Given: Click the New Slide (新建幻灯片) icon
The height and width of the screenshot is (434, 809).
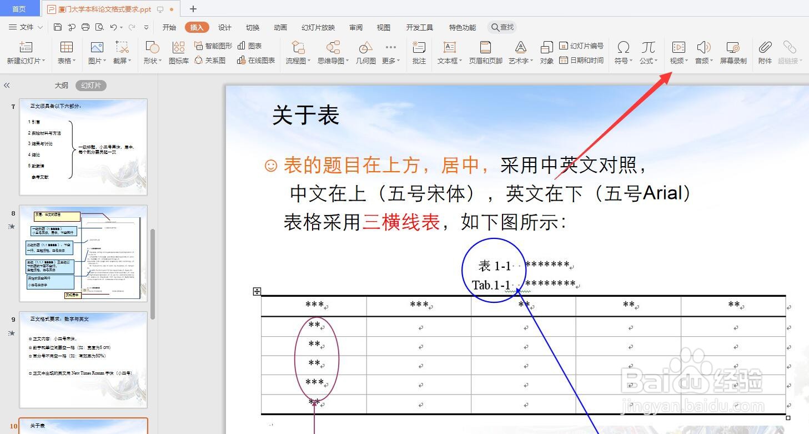Looking at the screenshot, I should pyautogui.click(x=26, y=47).
